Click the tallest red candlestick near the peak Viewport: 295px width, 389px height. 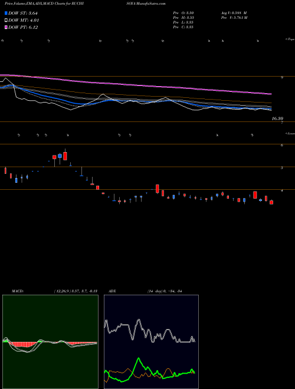click(x=65, y=156)
